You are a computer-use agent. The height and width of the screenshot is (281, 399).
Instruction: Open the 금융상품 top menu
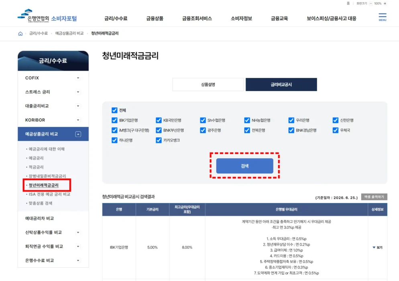point(155,18)
